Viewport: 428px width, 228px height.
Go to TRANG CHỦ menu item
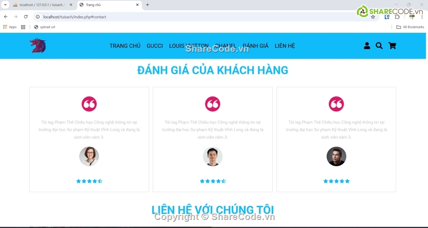(125, 46)
